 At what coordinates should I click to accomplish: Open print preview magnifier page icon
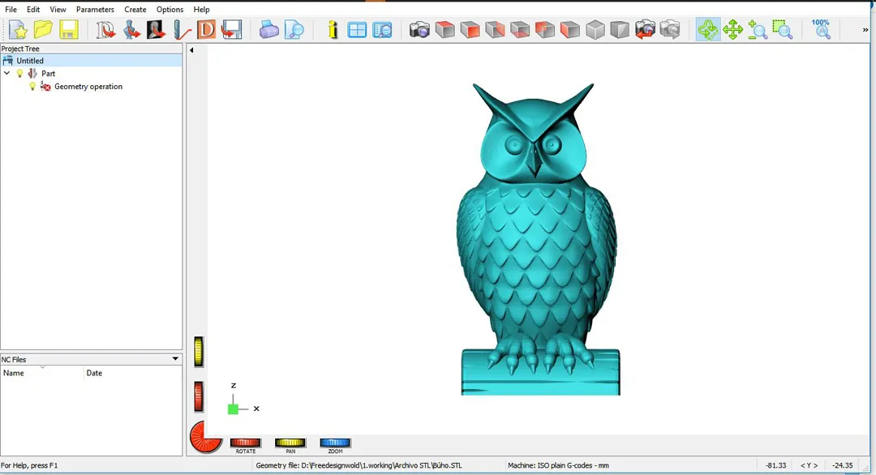(294, 29)
